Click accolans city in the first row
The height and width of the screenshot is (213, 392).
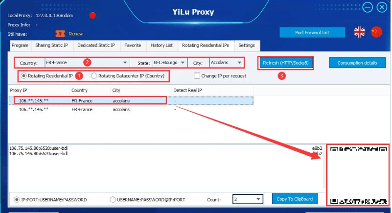pos(121,101)
